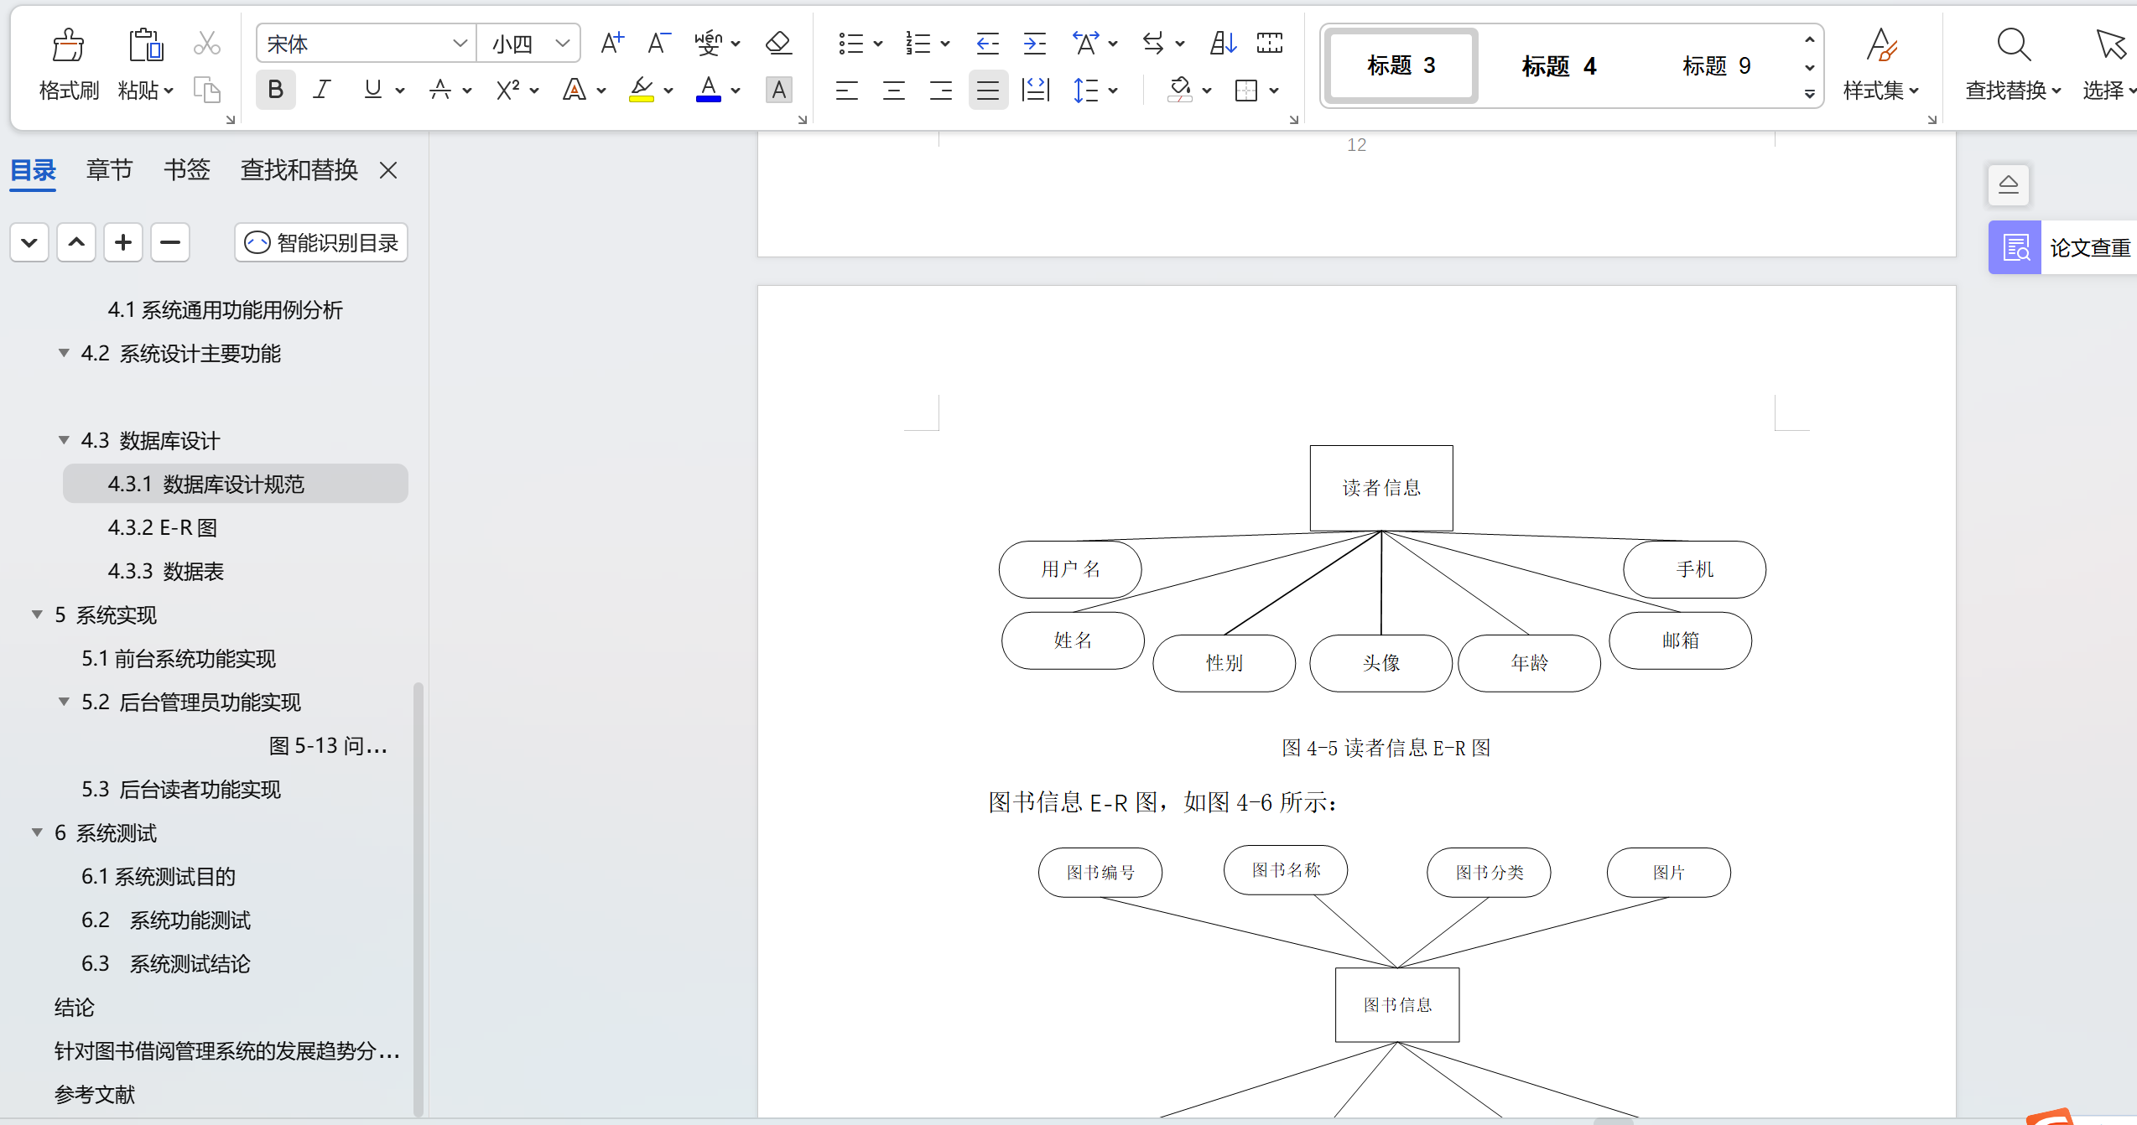Switch to the 书签 tab
This screenshot has width=2137, height=1125.
tap(186, 169)
